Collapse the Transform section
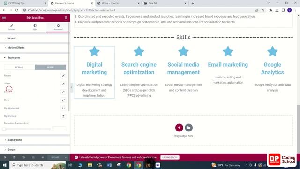This screenshot has width=300, height=169. (34, 58)
